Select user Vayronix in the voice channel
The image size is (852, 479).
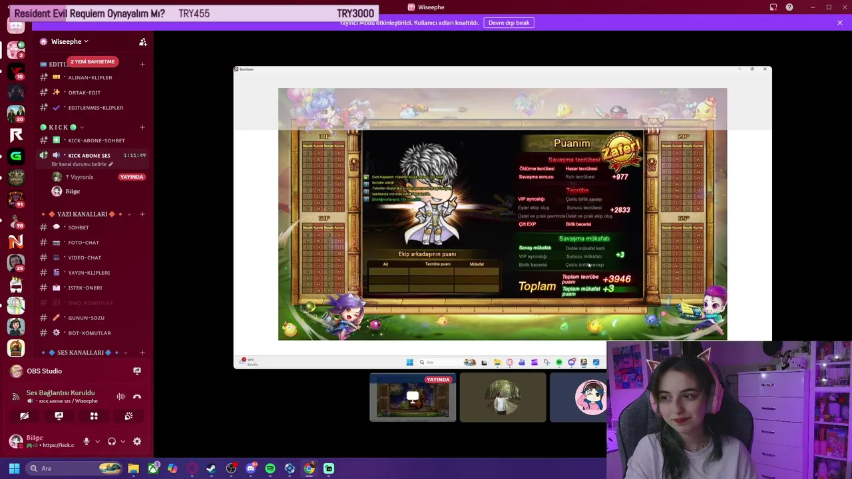point(99,177)
